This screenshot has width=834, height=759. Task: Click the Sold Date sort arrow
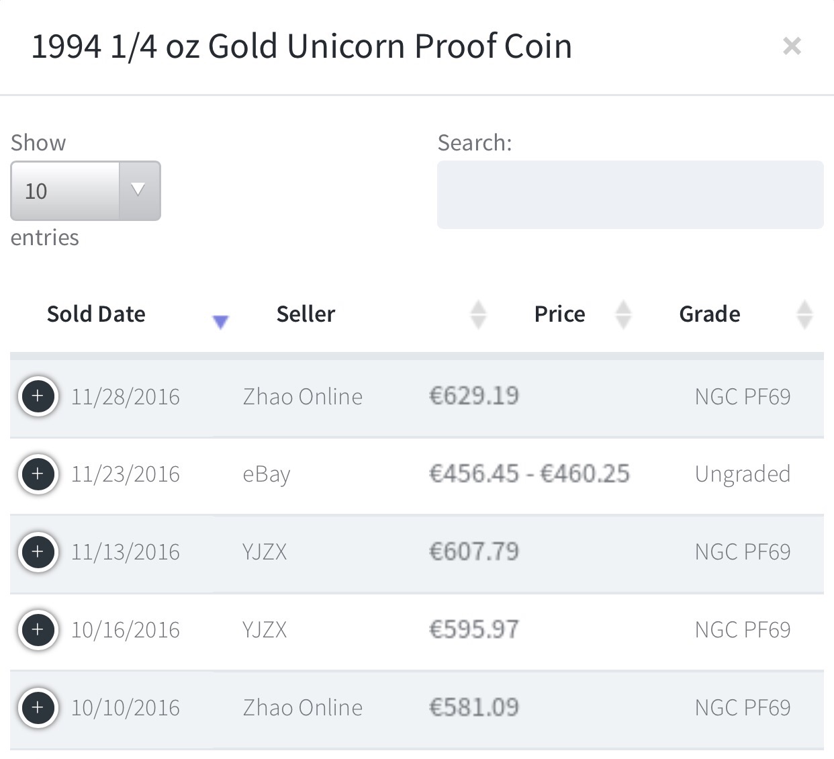[220, 322]
